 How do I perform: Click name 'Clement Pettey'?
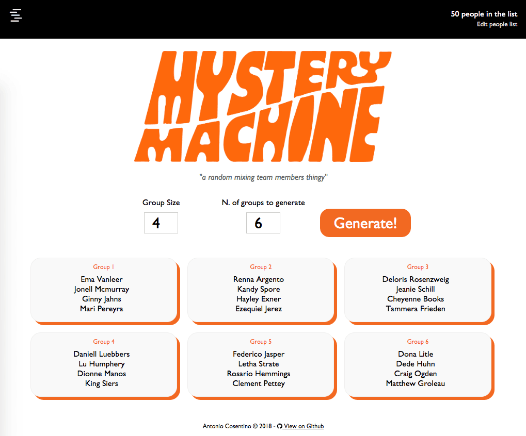[x=259, y=383]
